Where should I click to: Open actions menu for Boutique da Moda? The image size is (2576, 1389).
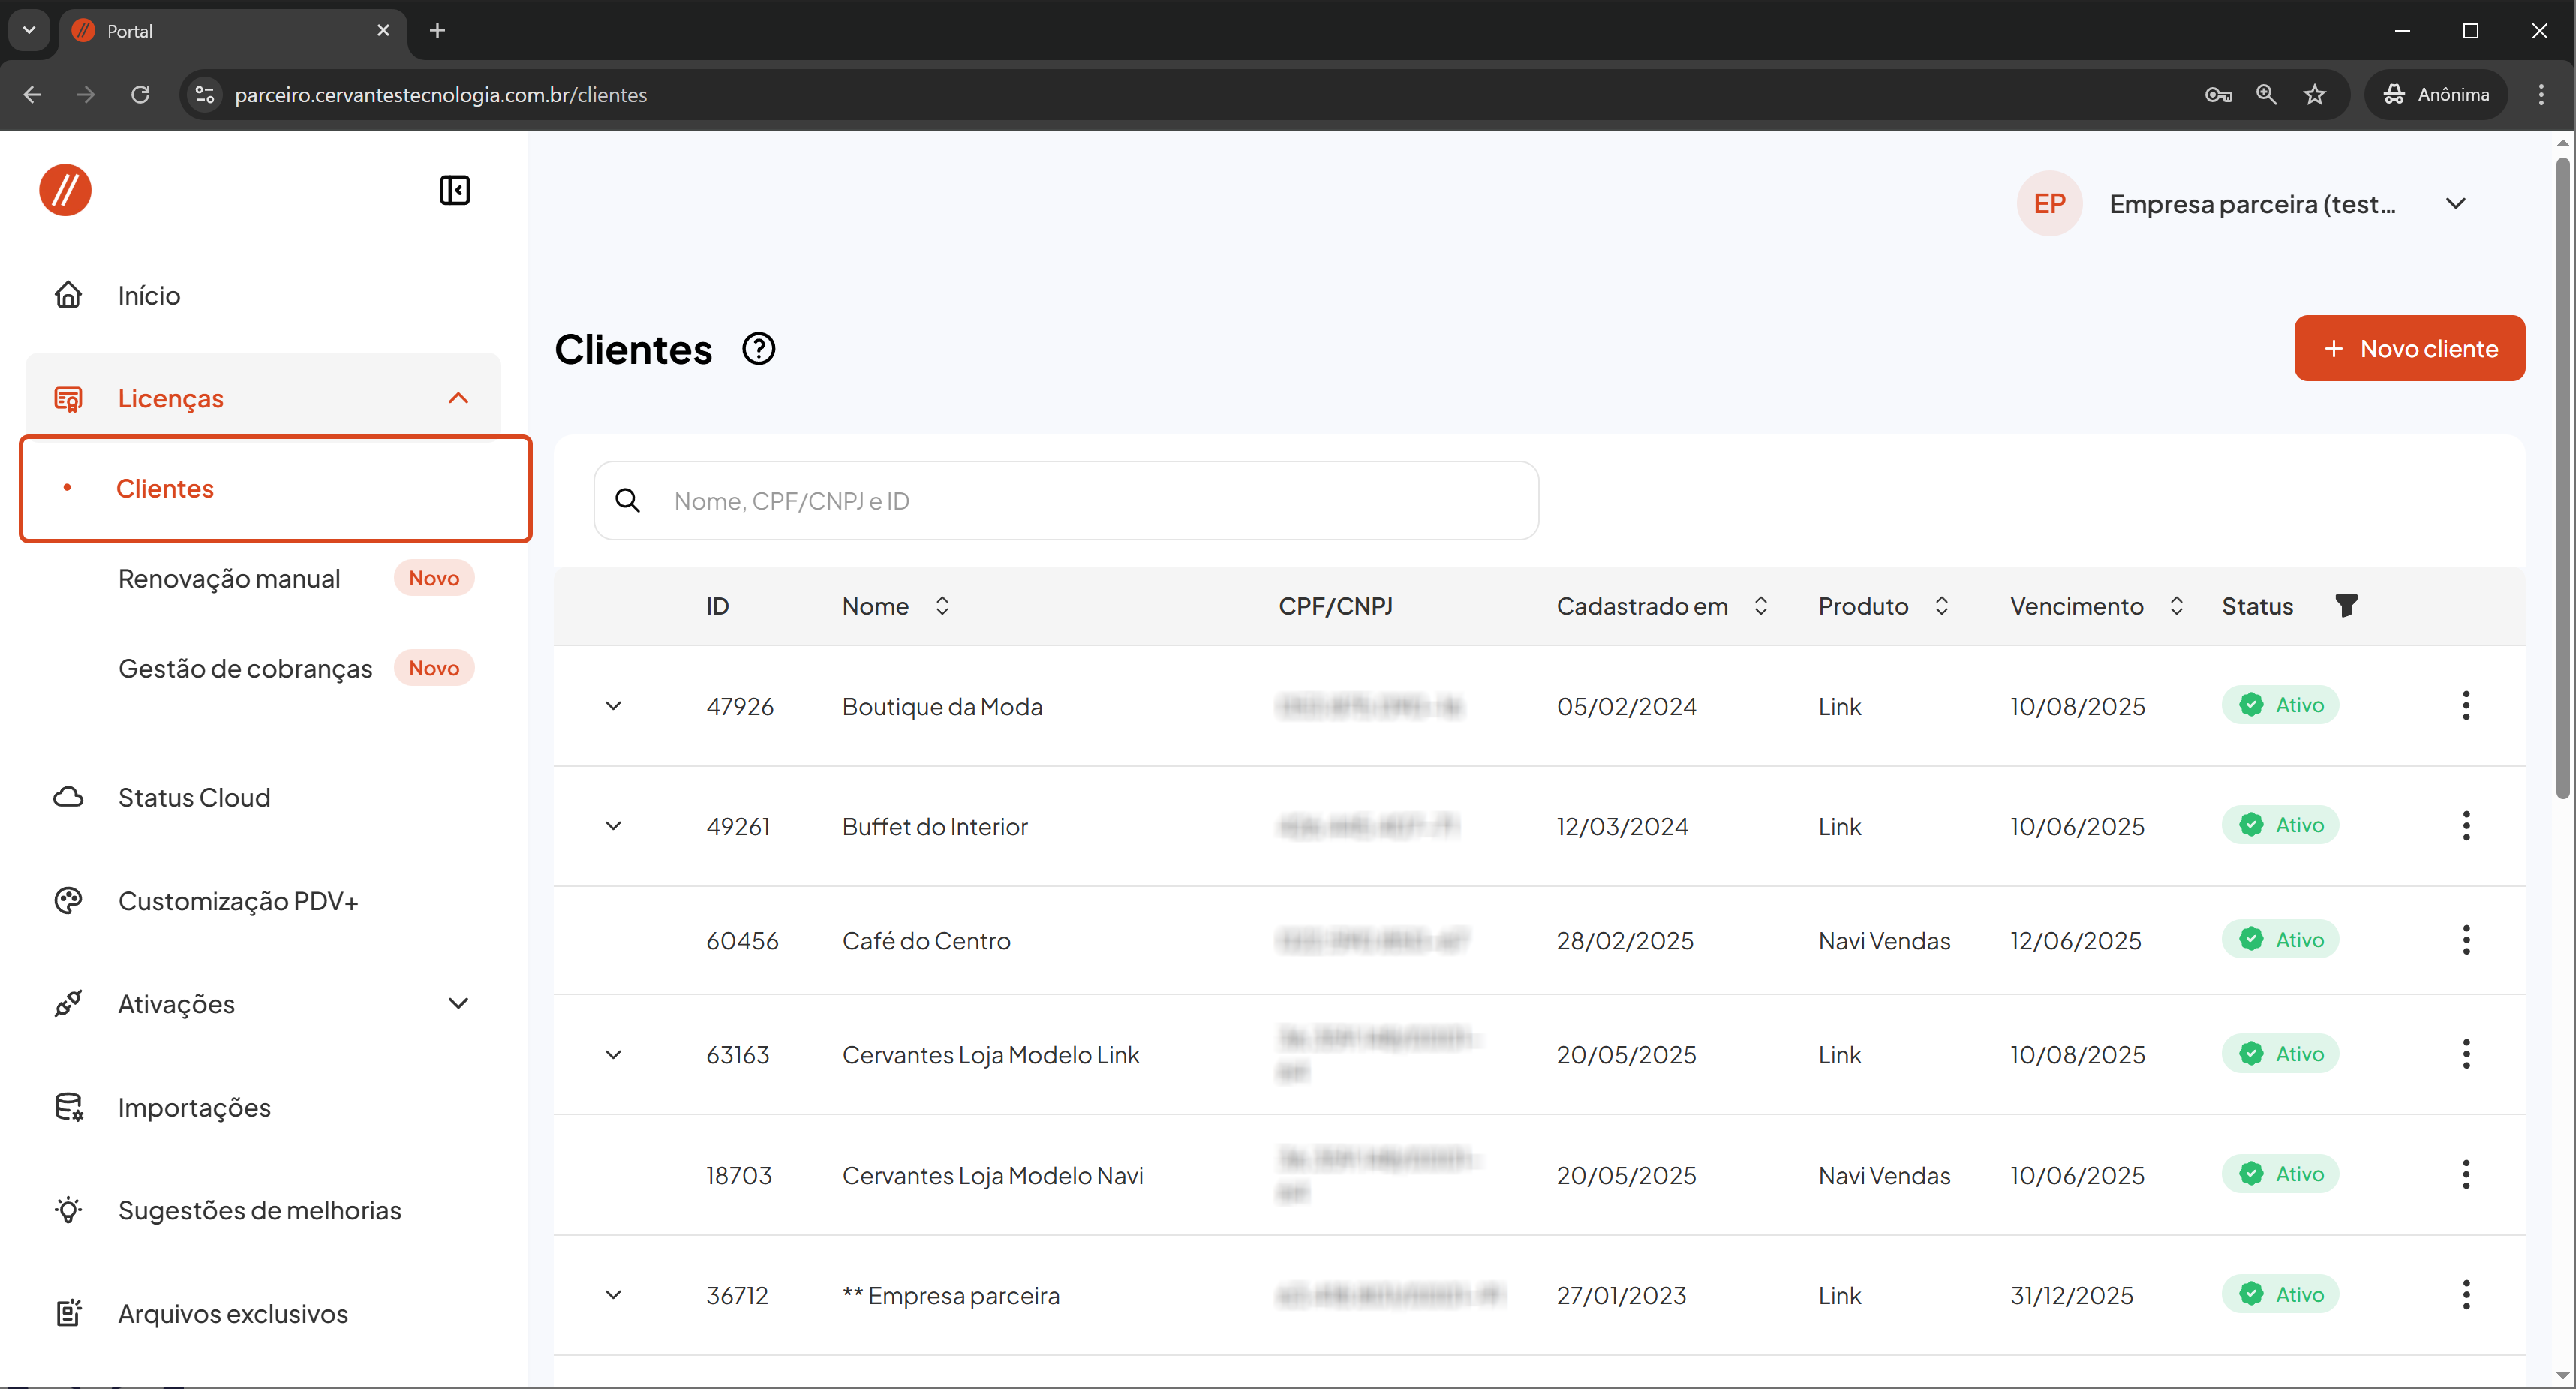[x=2465, y=705]
